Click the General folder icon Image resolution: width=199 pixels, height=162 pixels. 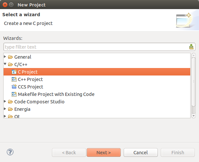click(10, 57)
